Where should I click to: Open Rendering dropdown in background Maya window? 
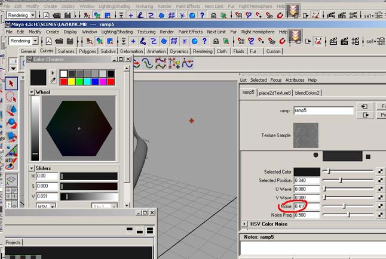pos(32,16)
